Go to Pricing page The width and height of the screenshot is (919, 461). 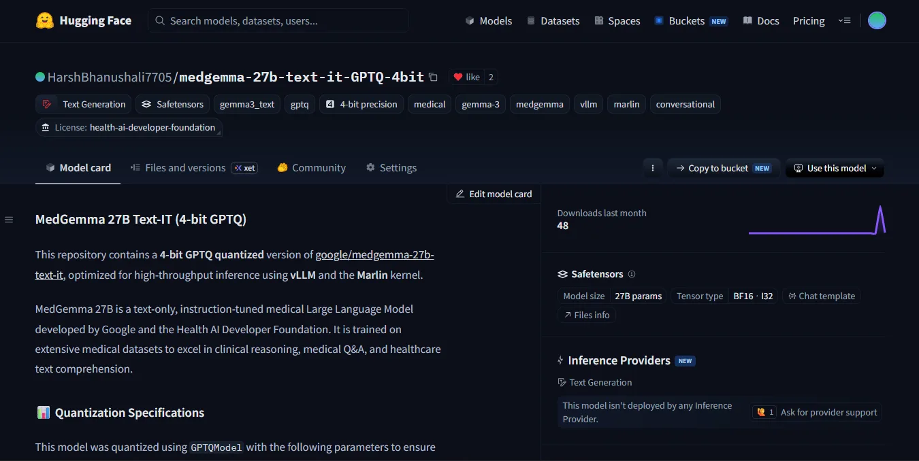point(809,21)
